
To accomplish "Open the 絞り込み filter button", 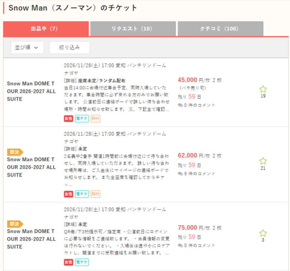I will pos(70,47).
